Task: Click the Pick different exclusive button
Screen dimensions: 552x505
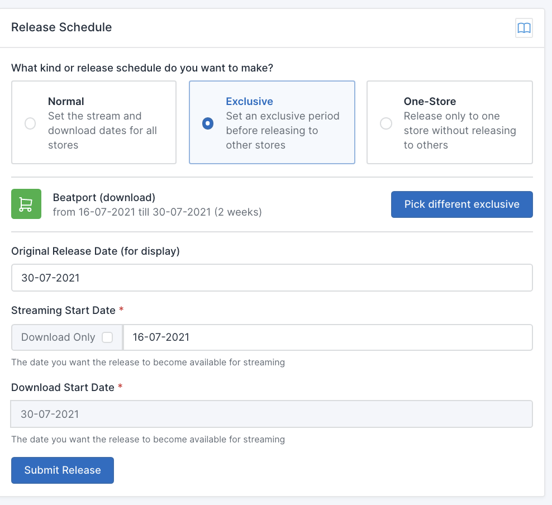Action: (x=461, y=204)
